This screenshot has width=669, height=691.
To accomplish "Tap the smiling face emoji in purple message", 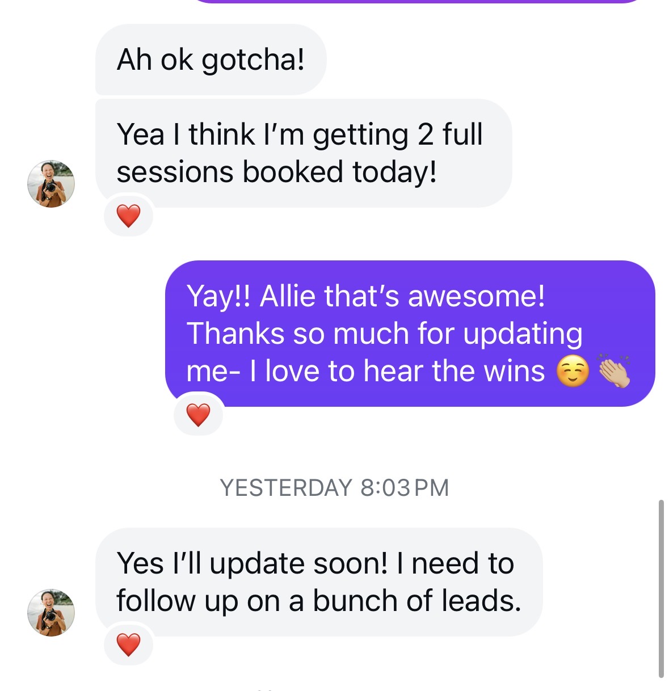I will (x=573, y=372).
